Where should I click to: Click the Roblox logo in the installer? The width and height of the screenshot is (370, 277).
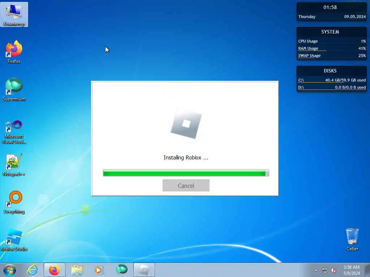point(186,124)
